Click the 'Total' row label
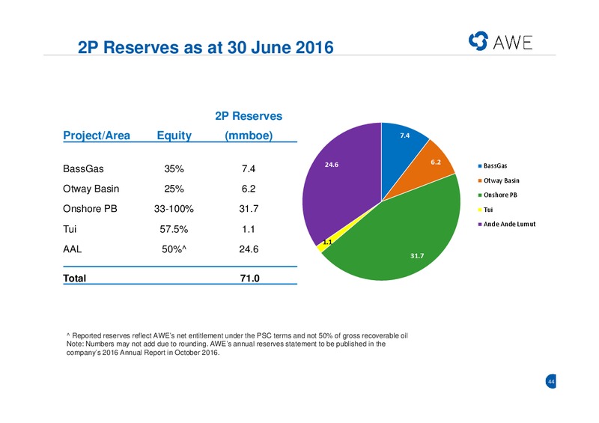Image resolution: width=599 pixels, height=423 pixels. coord(74,279)
